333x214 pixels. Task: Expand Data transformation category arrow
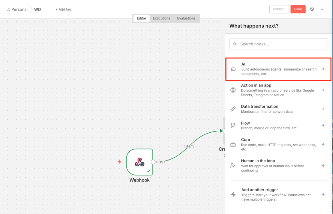pos(323,109)
